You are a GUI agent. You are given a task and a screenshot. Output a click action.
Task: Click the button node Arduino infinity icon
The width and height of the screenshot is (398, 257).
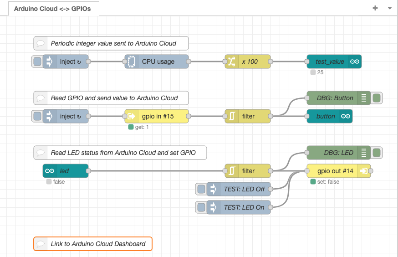click(x=346, y=116)
